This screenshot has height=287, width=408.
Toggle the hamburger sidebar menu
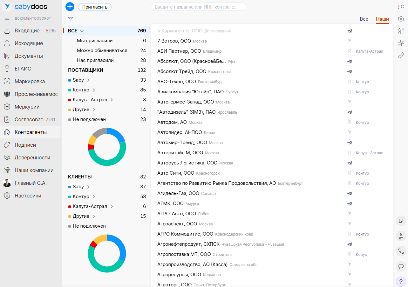(7, 18)
